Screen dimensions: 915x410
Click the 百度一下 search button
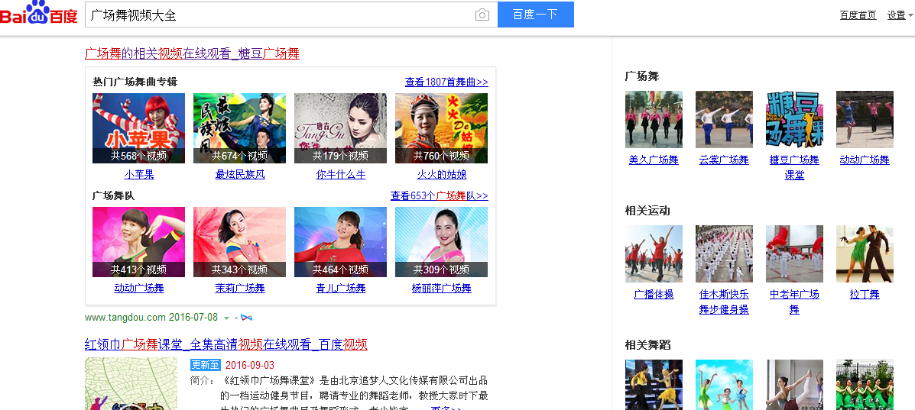pos(536,15)
